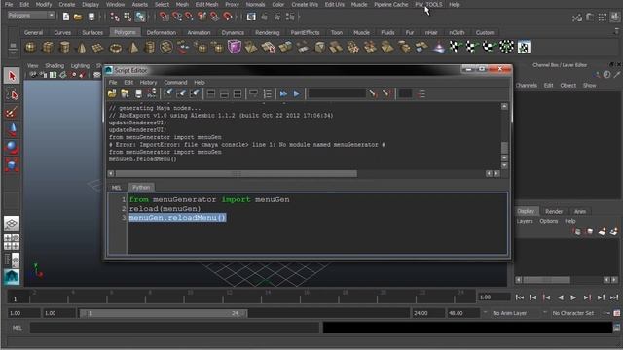Execute script with single play icon
The image size is (623, 350).
click(296, 94)
